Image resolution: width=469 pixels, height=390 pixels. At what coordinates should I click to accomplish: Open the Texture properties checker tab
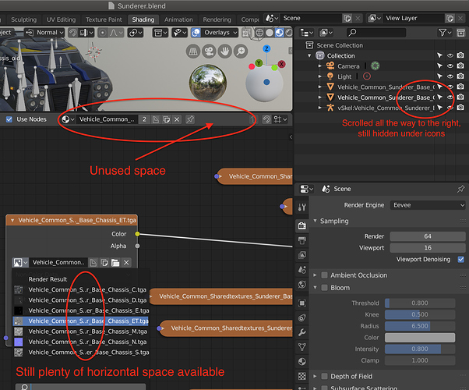coord(301,376)
